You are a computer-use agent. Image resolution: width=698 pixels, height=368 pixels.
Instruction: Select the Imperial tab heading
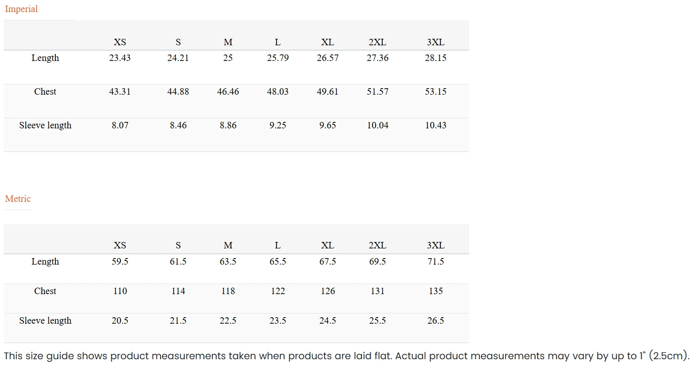click(21, 9)
